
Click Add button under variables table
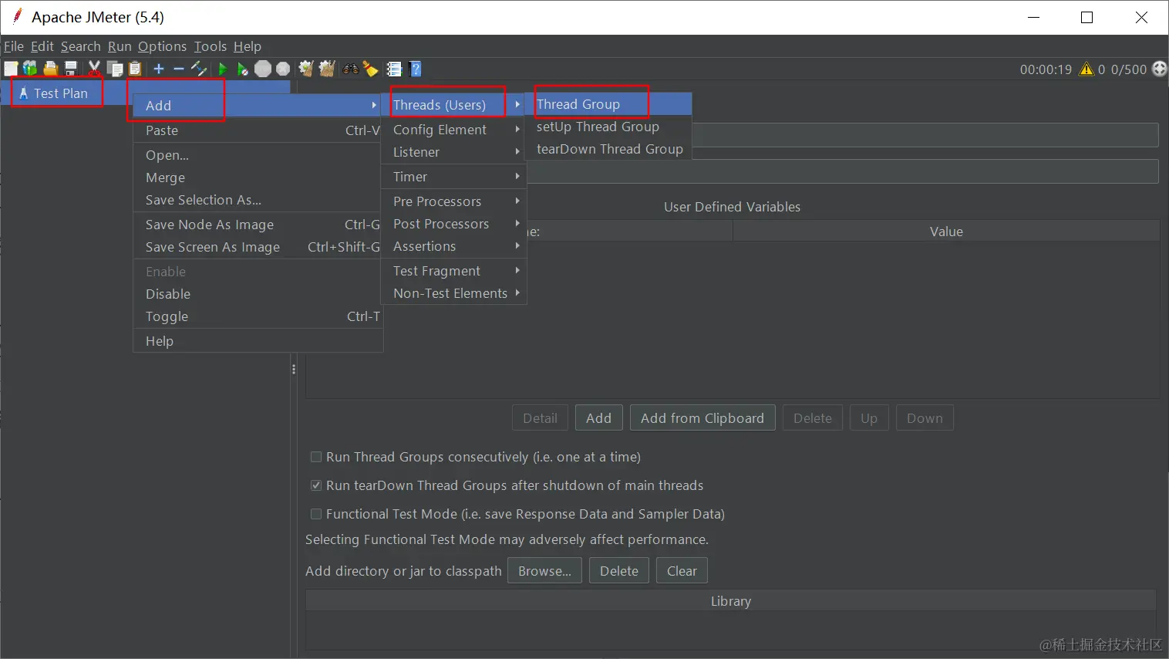598,418
